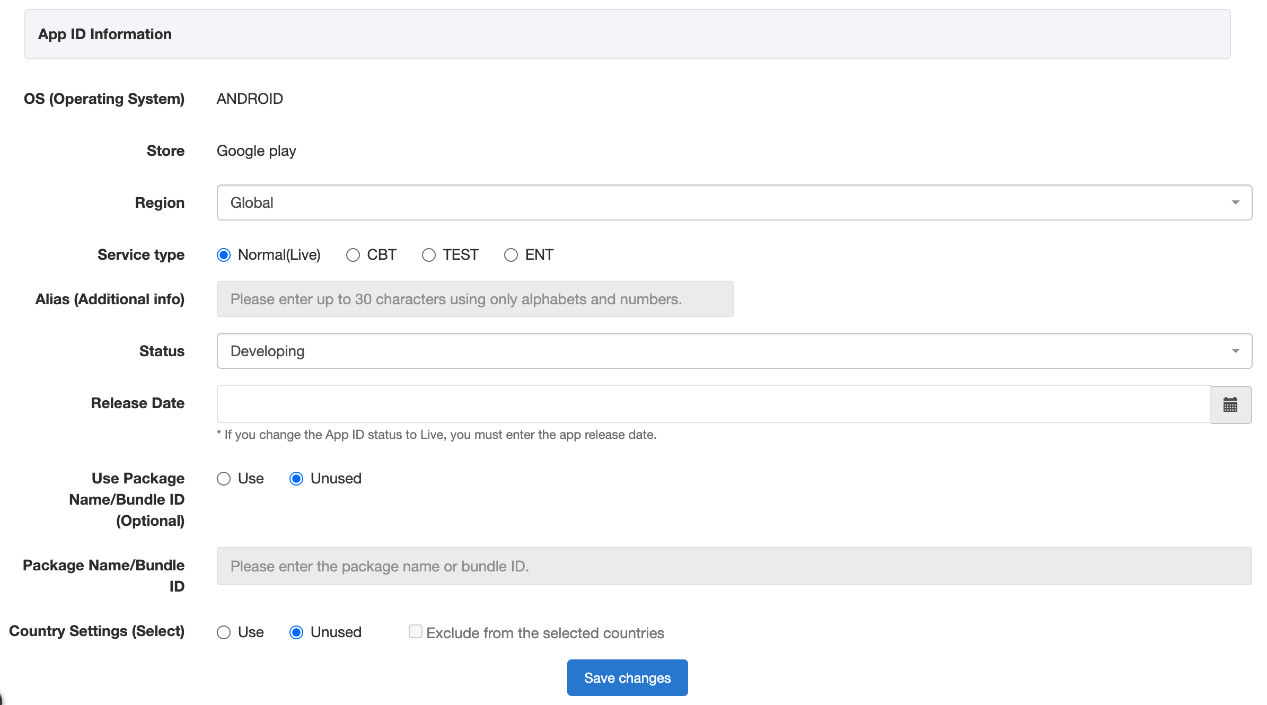Image resolution: width=1267 pixels, height=705 pixels.
Task: Focus the Alias additional info field
Action: [475, 299]
